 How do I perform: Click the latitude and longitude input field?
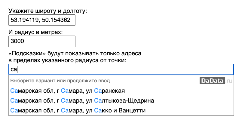[42, 20]
